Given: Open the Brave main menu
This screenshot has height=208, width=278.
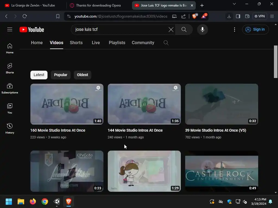Looking at the screenshot, I should pos(272,16).
